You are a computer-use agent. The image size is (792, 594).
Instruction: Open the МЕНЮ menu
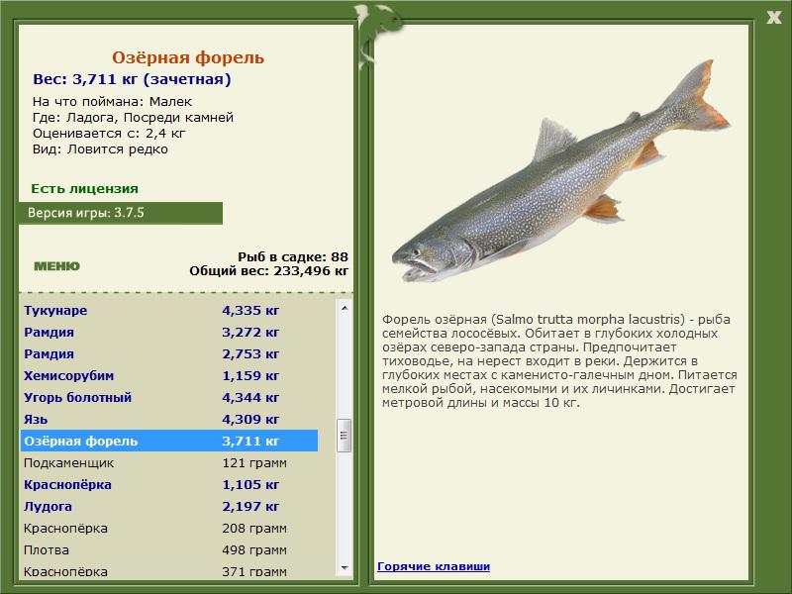coord(56,266)
